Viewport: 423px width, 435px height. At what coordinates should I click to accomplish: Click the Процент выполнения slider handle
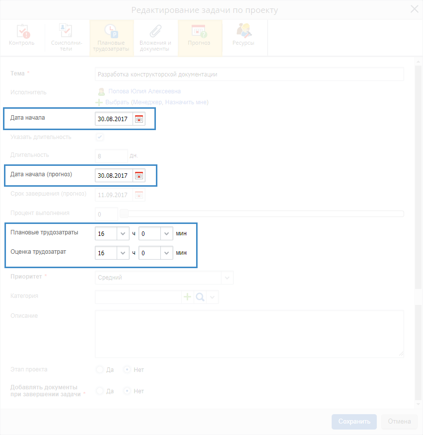click(x=124, y=214)
